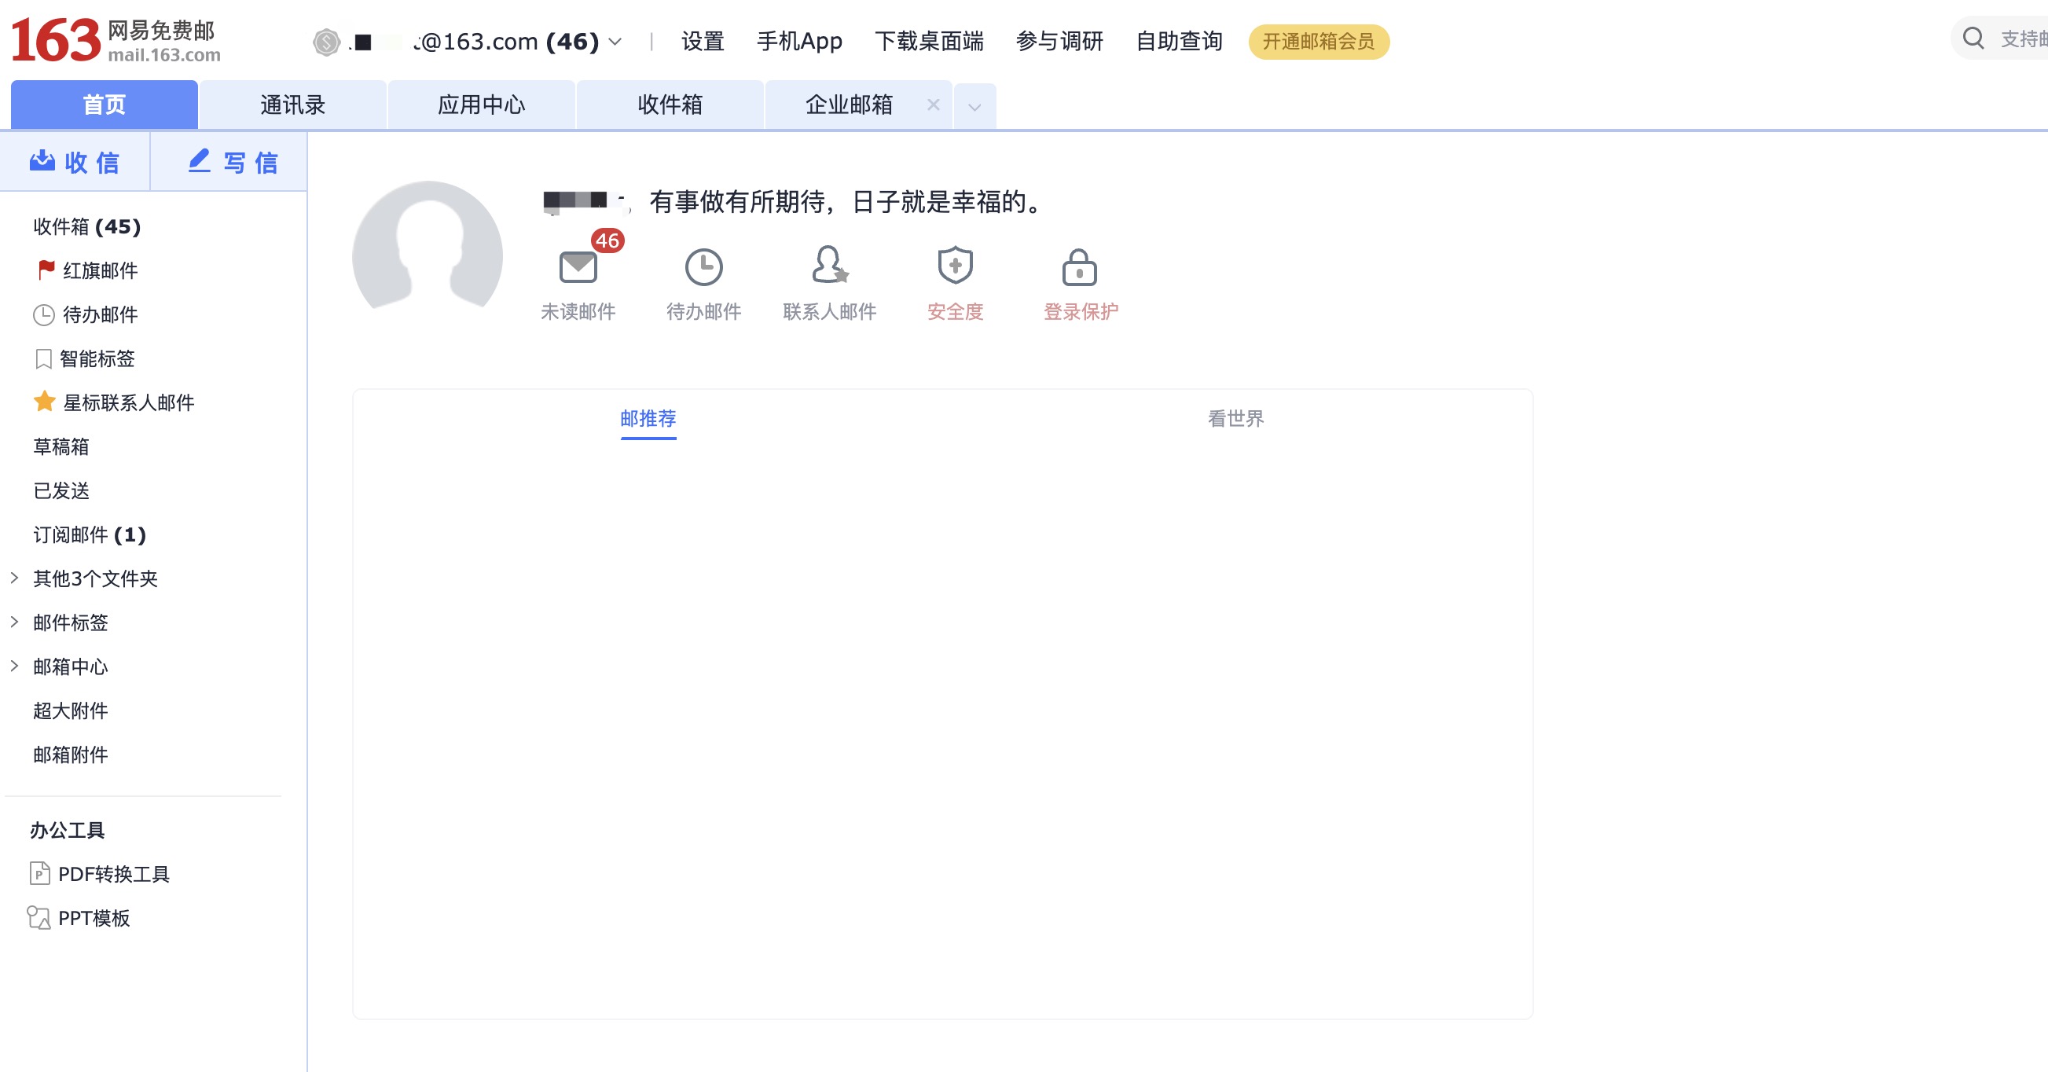Open 邮箱附件 item
The width and height of the screenshot is (2048, 1072).
tap(71, 754)
